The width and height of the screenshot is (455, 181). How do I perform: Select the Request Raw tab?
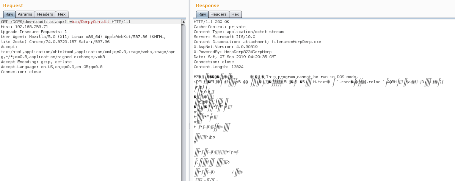pyautogui.click(x=9, y=14)
